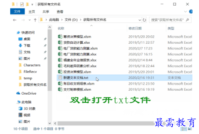Open 下载 in quick access
Screen dimensions: 199x134
click(x=27, y=46)
